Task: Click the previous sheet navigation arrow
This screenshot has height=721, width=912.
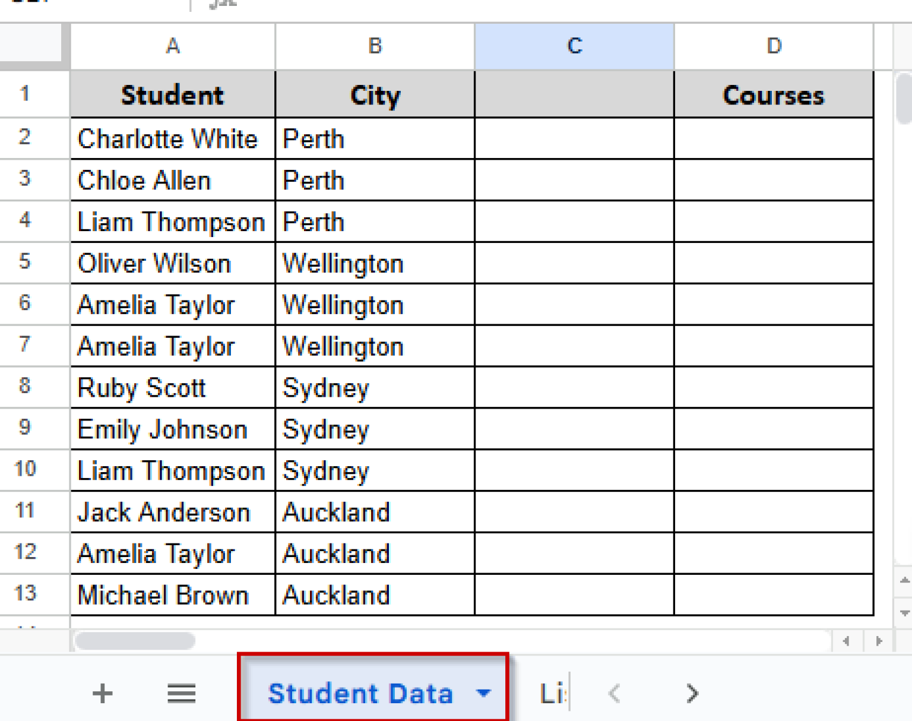Action: pos(614,692)
